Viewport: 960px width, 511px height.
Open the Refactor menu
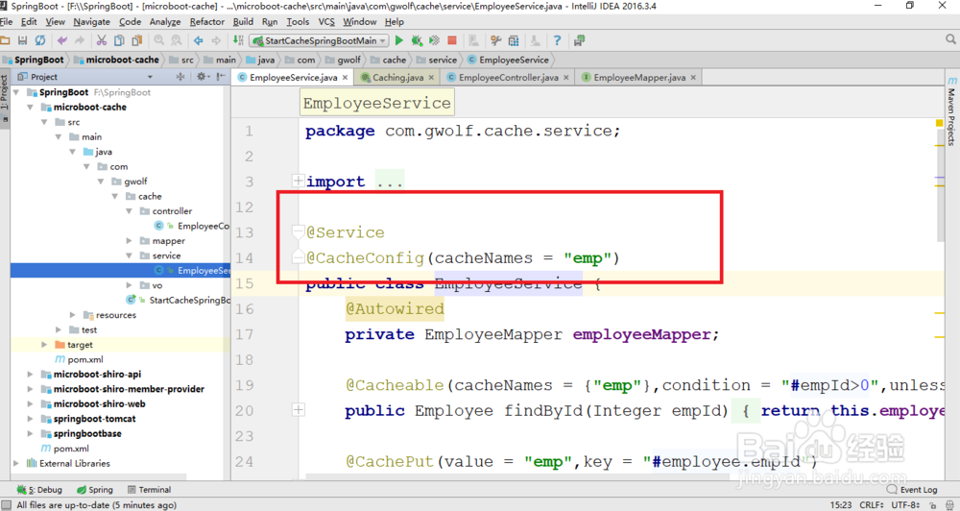[x=207, y=21]
